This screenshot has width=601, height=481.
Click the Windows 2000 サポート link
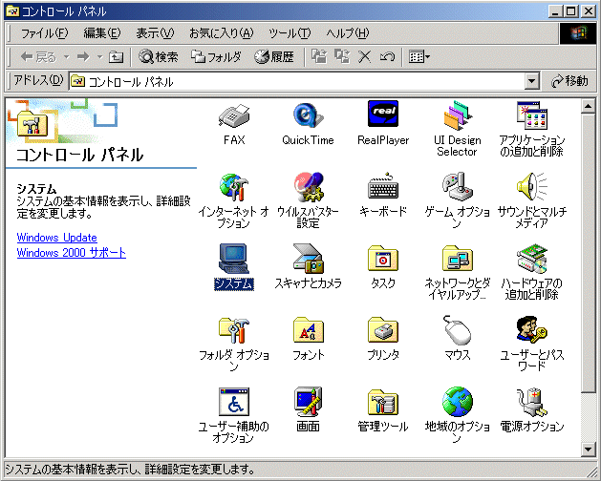point(71,253)
